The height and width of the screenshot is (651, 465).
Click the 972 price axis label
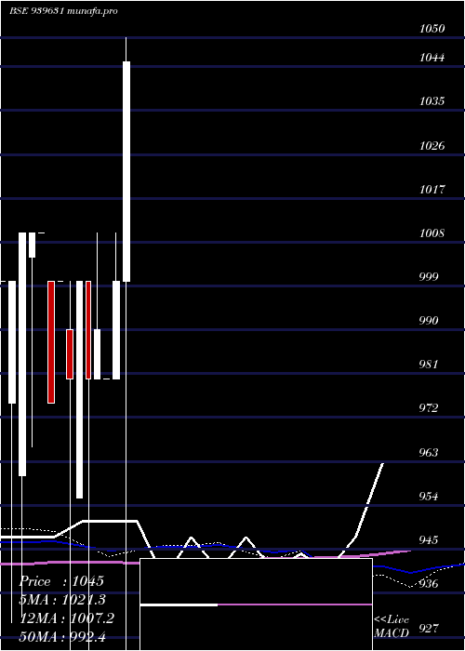[x=429, y=408]
